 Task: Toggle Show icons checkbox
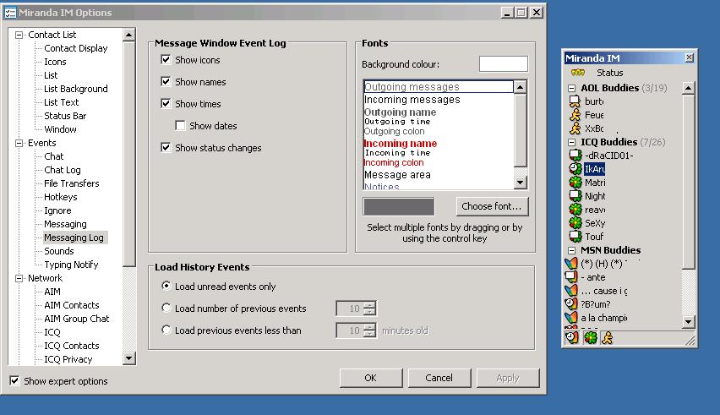tap(166, 60)
